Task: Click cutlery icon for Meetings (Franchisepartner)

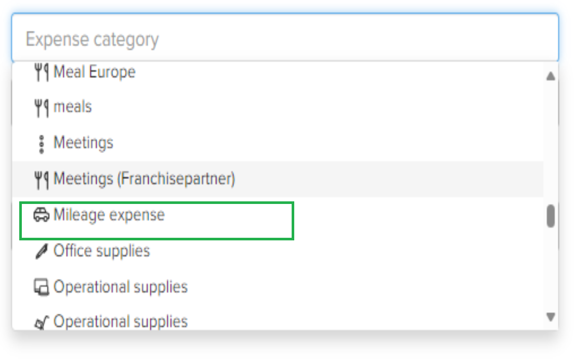Action: tap(41, 179)
